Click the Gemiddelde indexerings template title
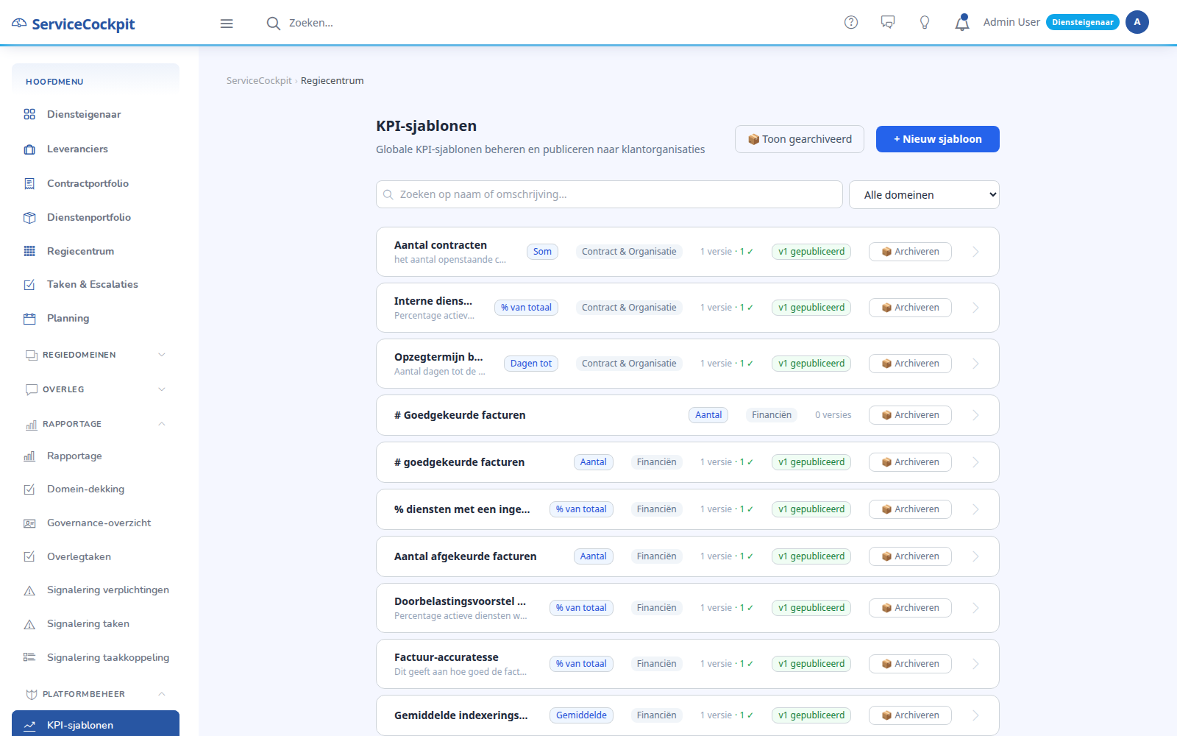1177x736 pixels. click(461, 715)
